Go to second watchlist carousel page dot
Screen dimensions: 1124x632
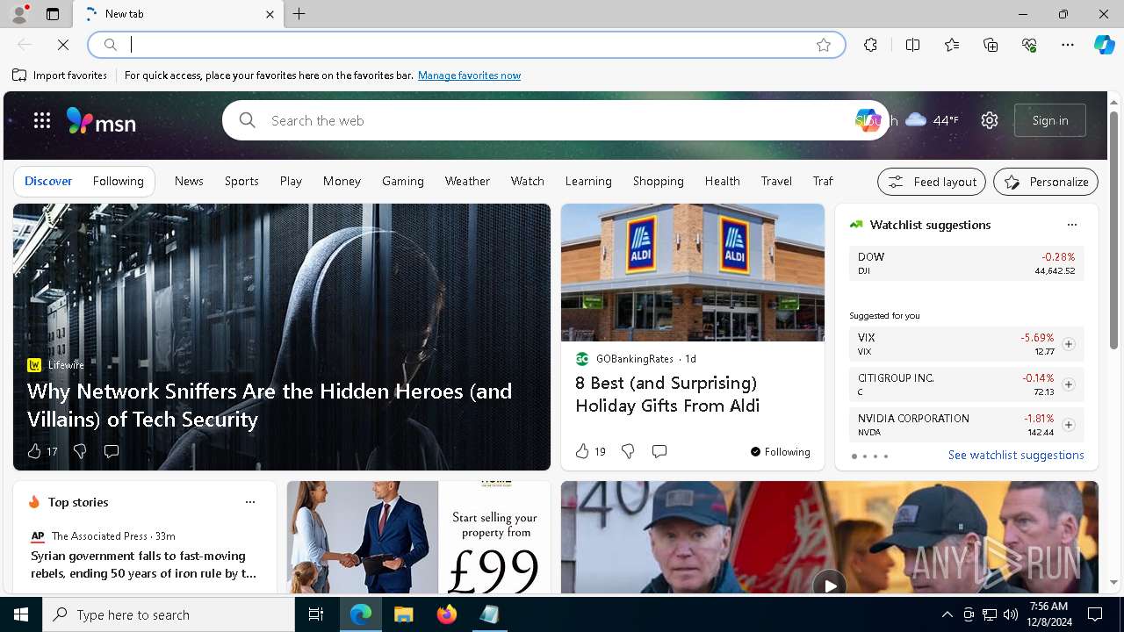(865, 456)
